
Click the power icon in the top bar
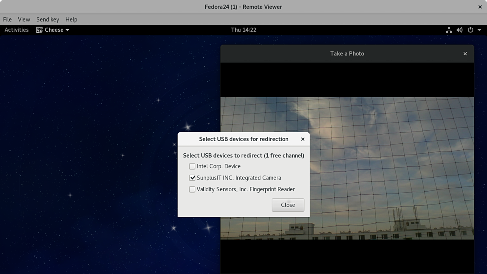tap(471, 30)
